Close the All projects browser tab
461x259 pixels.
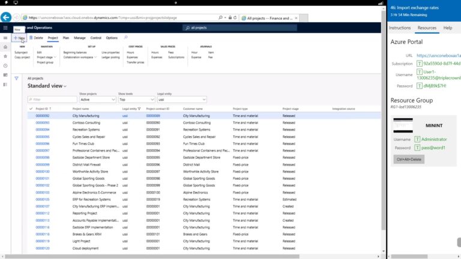pos(296,18)
